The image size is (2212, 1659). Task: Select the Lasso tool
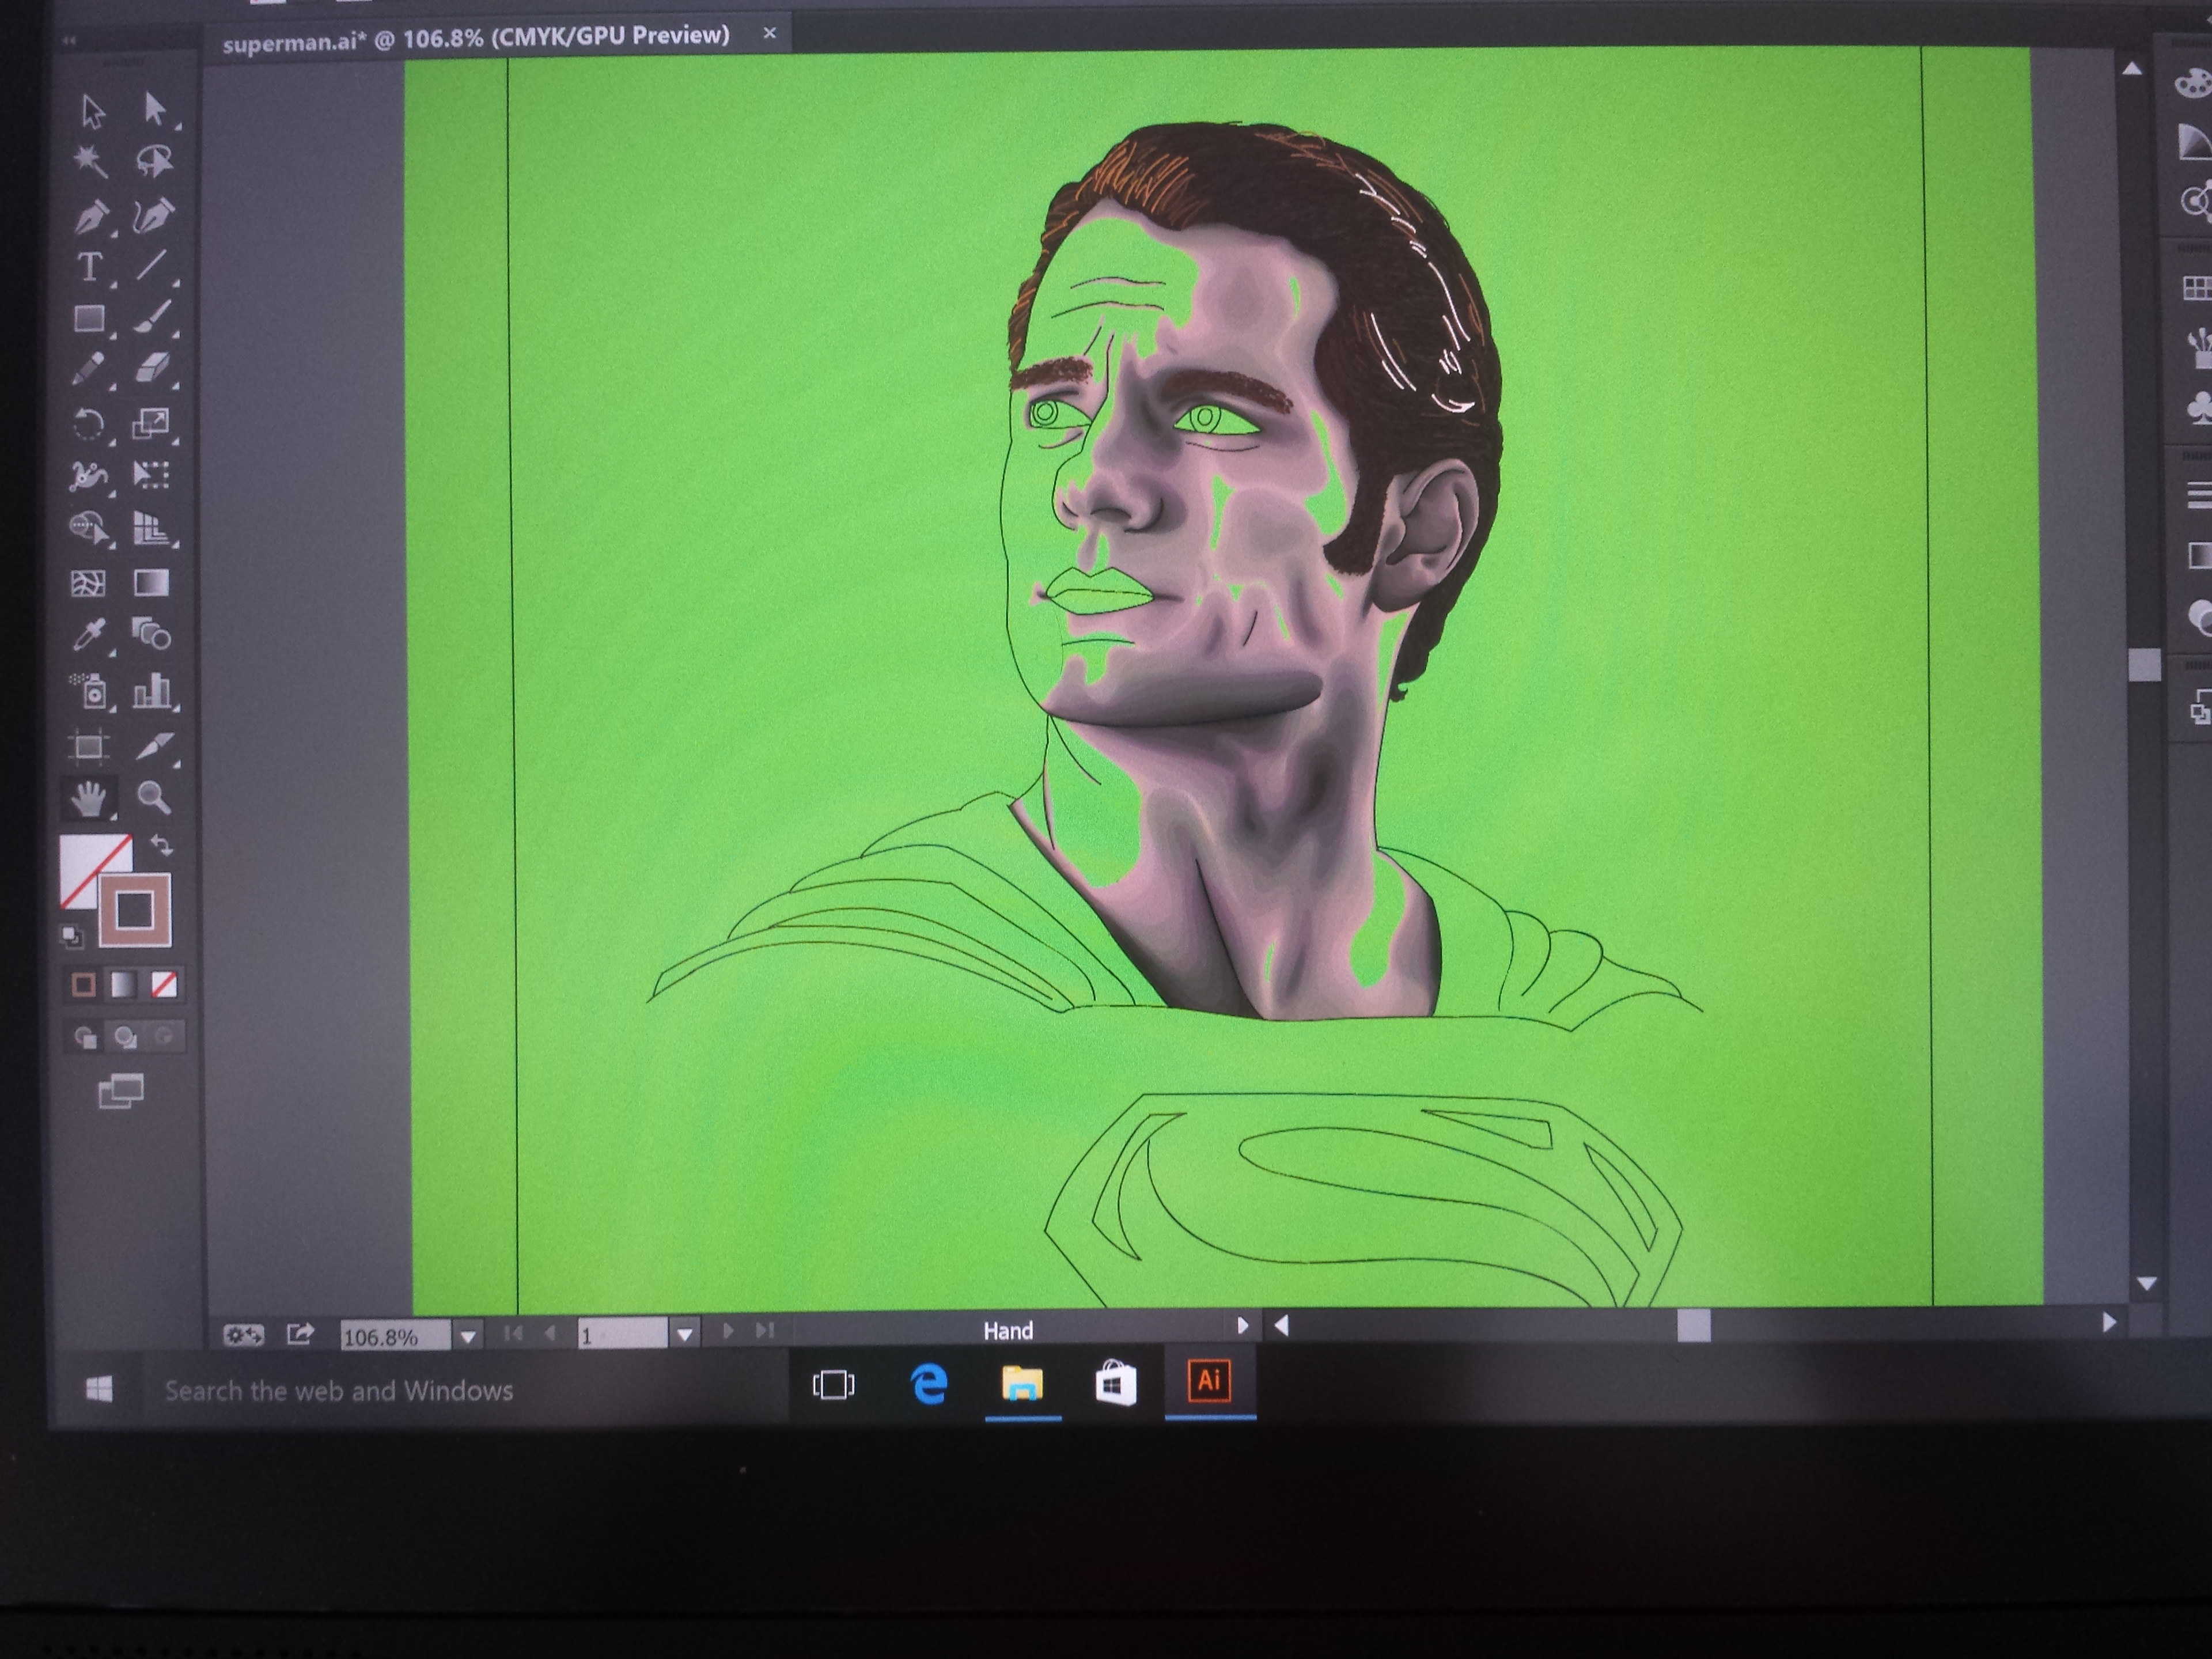(154, 160)
